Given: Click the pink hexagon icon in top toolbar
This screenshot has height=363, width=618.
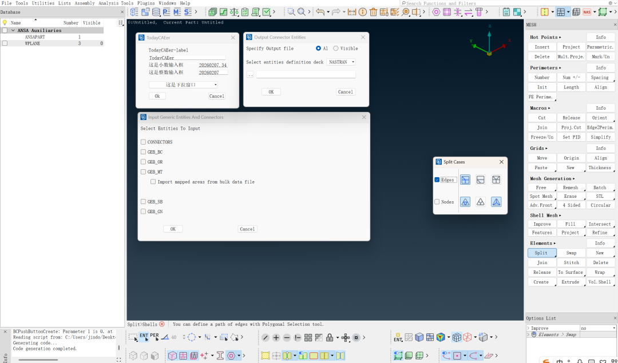Looking at the screenshot, I should pos(436,12).
